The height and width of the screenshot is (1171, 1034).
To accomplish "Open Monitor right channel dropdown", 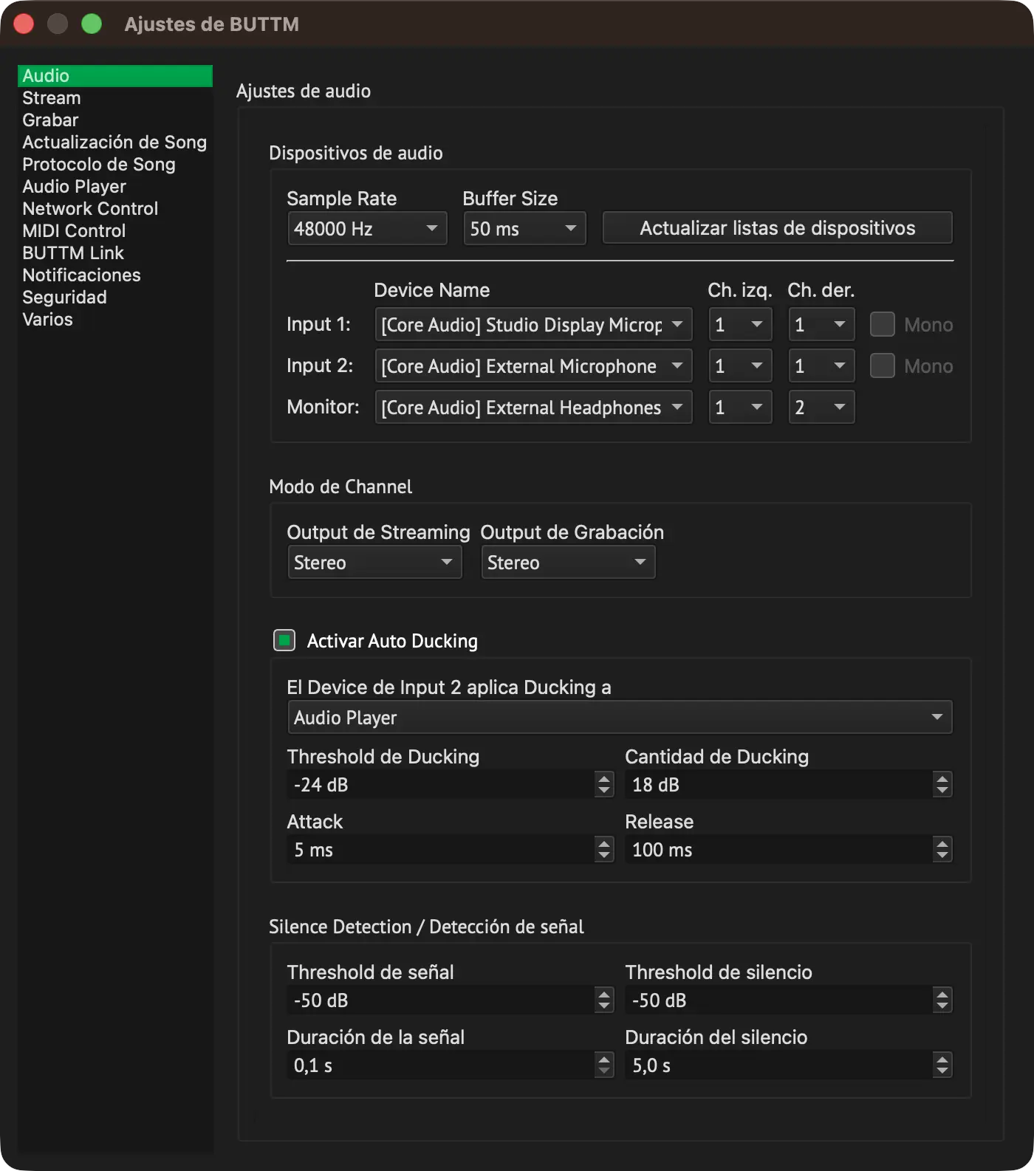I will pos(821,407).
